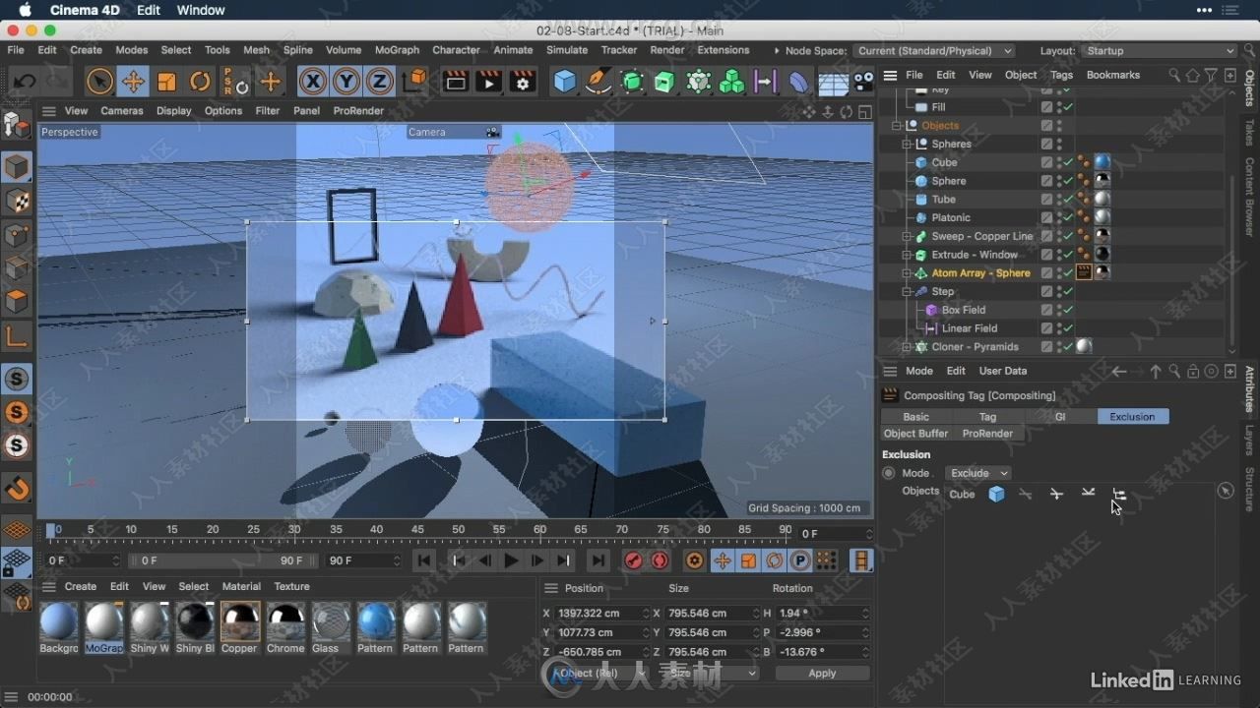
Task: Click the back arrow in the Attribute Manager
Action: coord(1119,371)
